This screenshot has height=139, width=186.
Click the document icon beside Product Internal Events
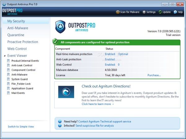coord(8,61)
